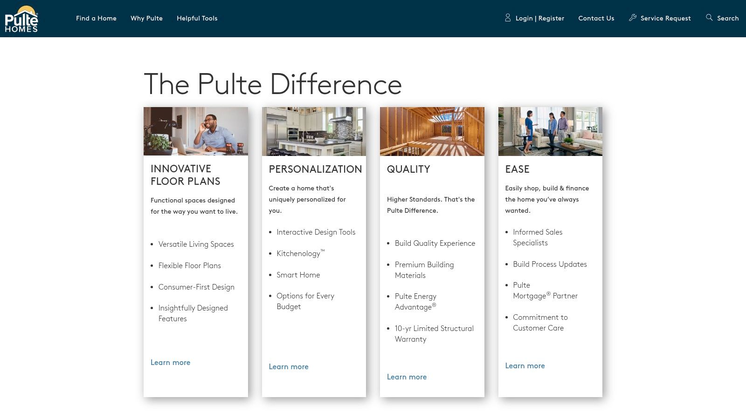746x419 pixels.
Task: Click the Interactive Design Tools bullet
Action: tap(316, 232)
